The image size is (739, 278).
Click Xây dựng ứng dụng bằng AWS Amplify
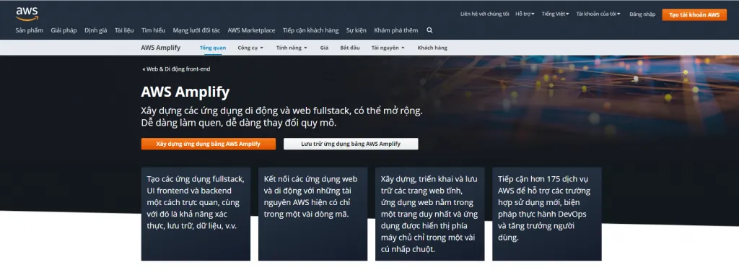click(x=209, y=144)
